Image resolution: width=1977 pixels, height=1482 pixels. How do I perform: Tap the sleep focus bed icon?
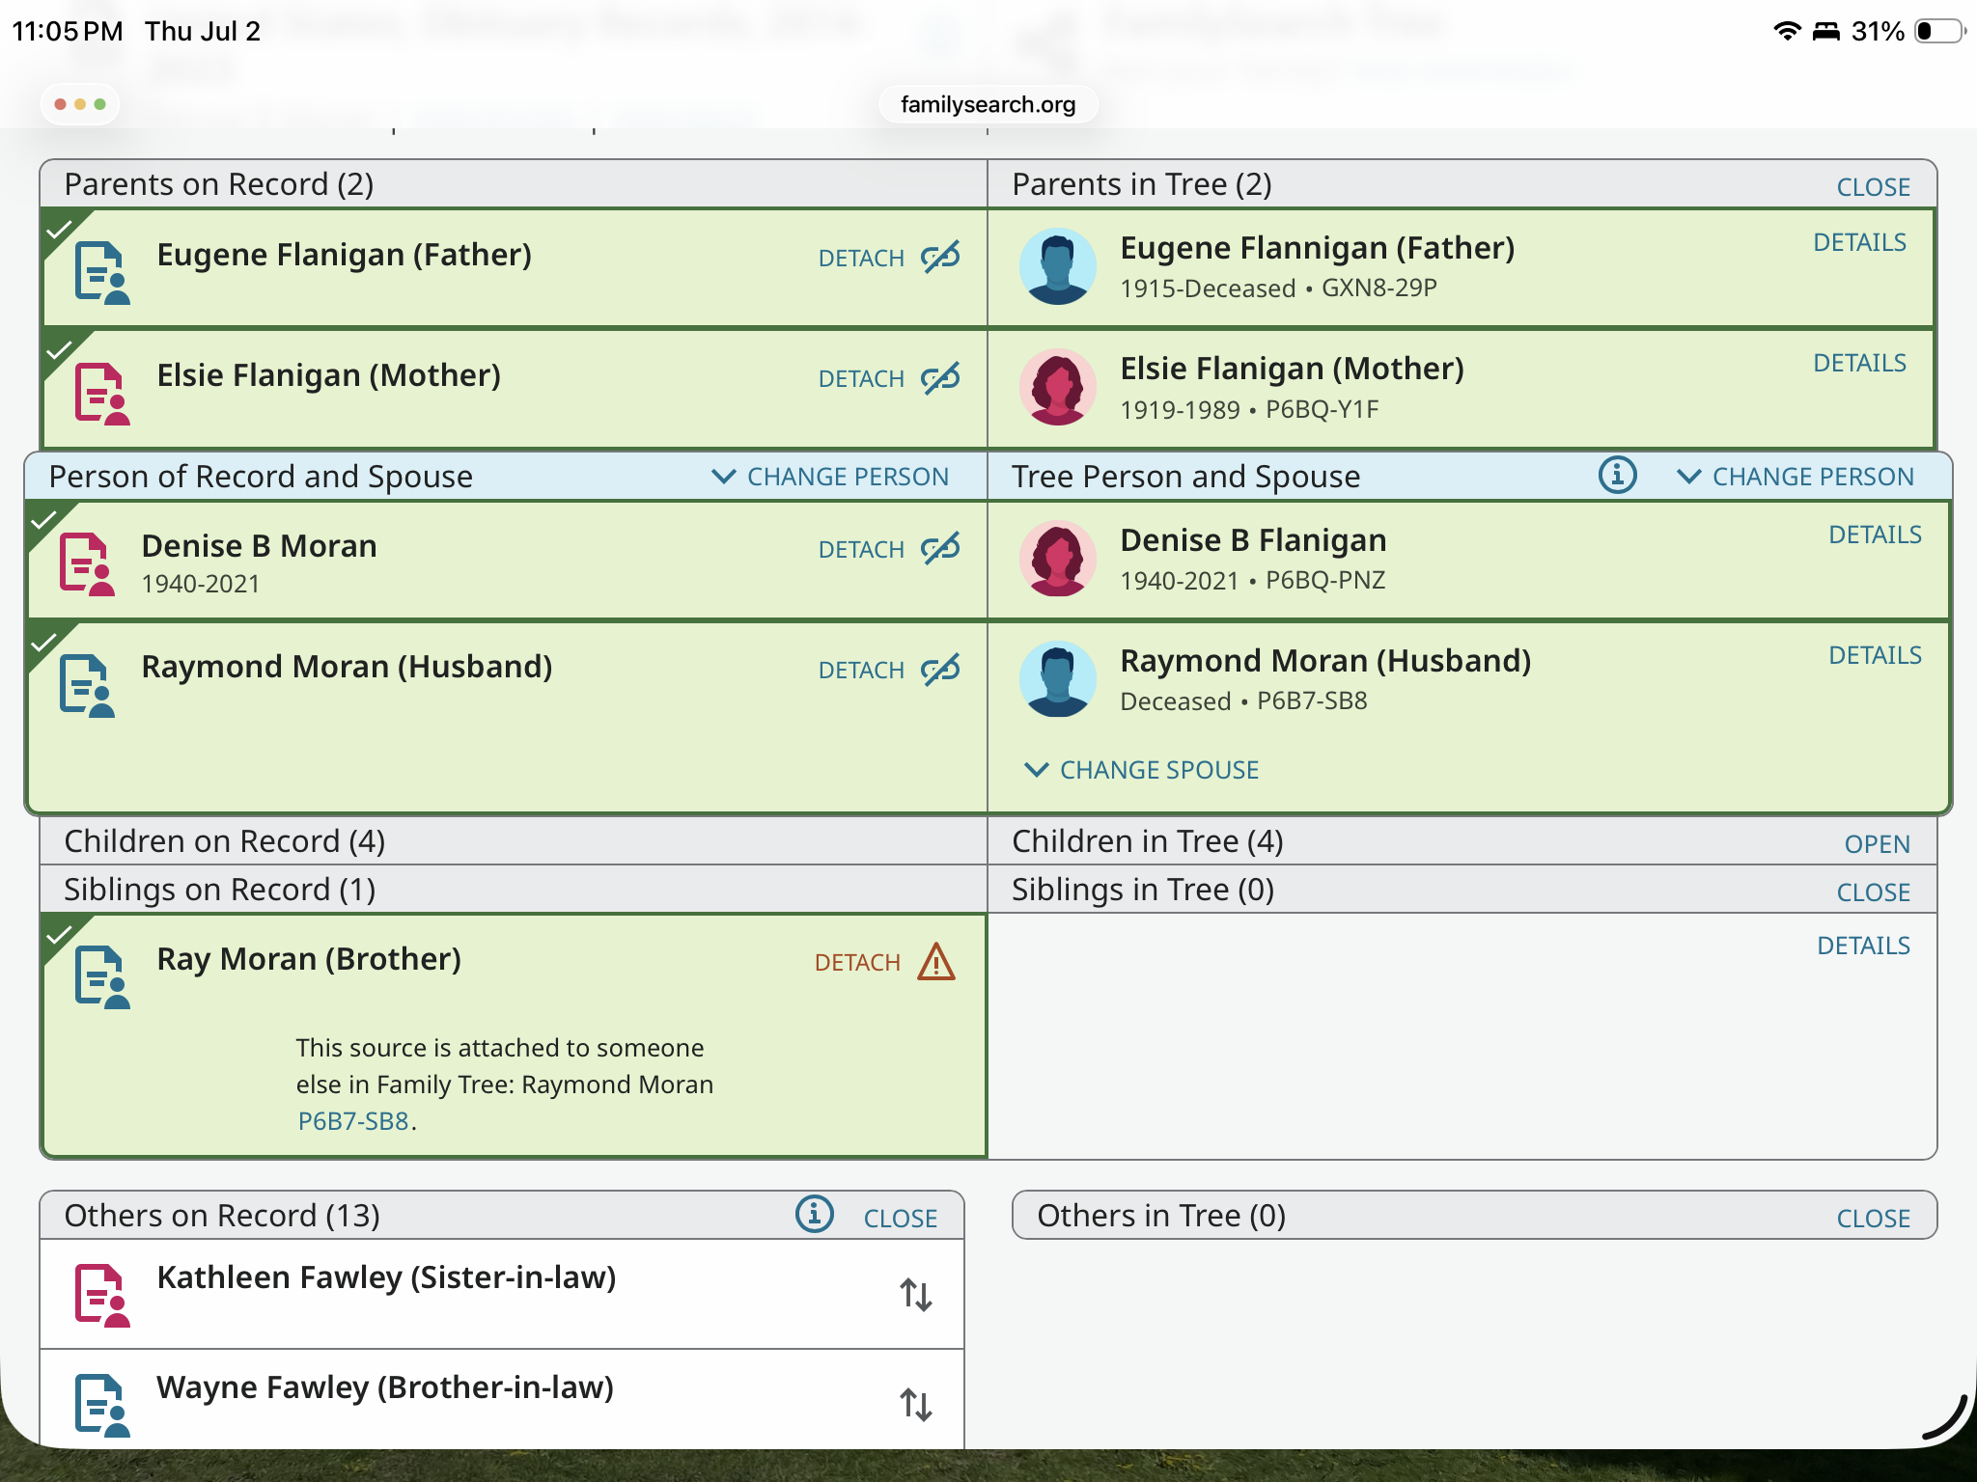(x=1825, y=31)
